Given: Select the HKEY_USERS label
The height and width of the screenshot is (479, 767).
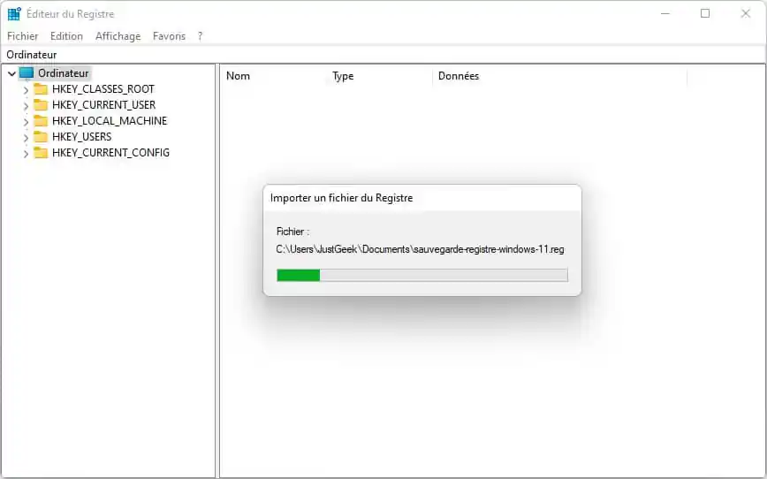Looking at the screenshot, I should [81, 136].
